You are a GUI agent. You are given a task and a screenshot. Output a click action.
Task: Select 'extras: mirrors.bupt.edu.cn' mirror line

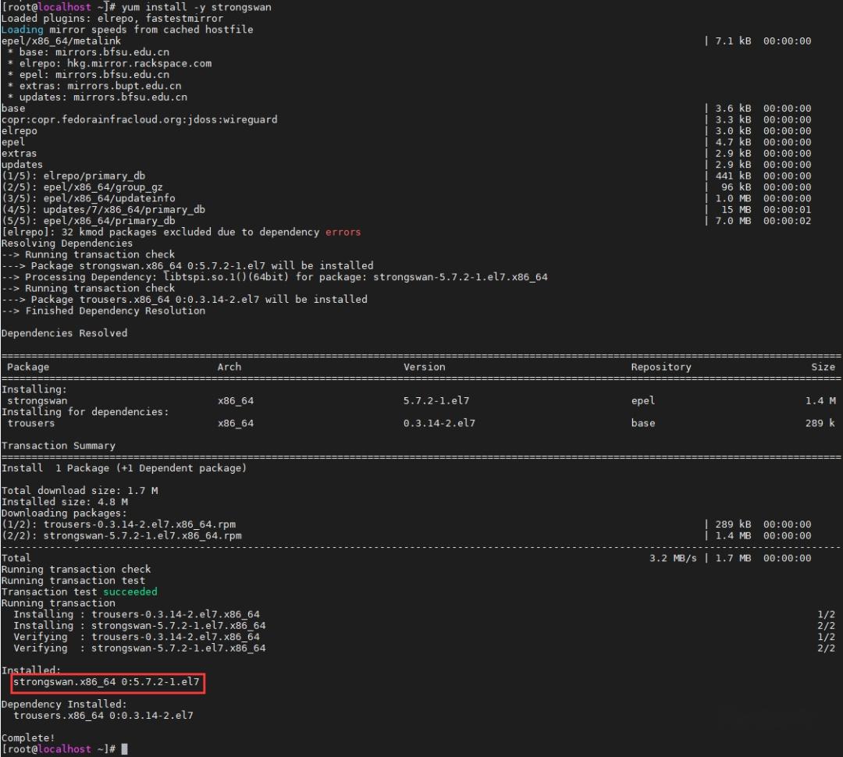click(x=100, y=86)
